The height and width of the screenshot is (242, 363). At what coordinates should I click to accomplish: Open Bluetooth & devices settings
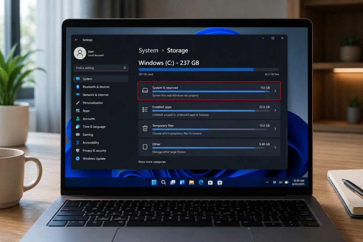(x=101, y=87)
